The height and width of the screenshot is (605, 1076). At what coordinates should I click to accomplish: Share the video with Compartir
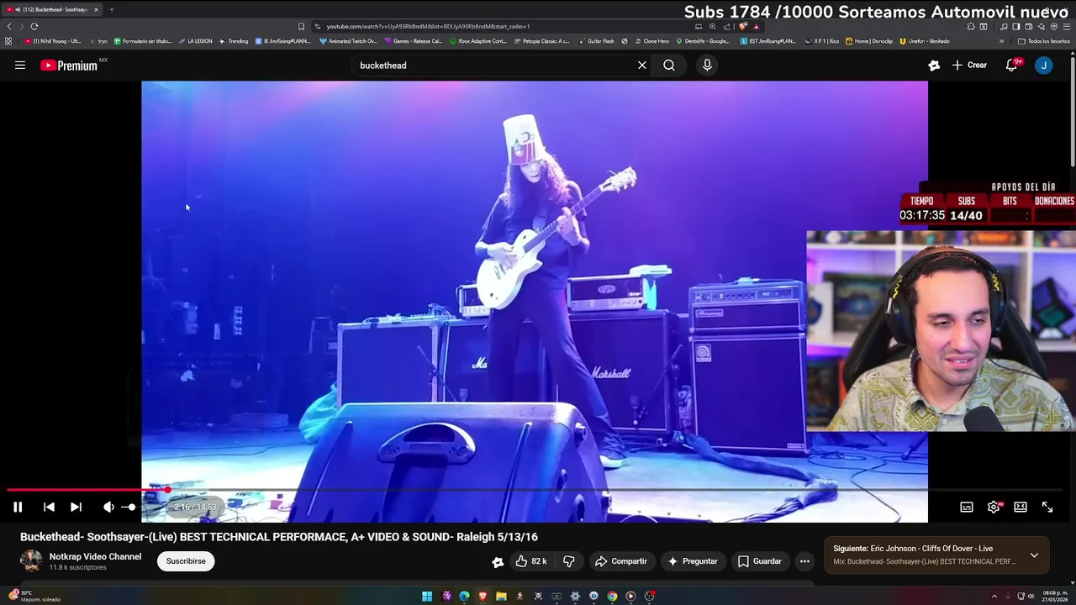click(620, 561)
